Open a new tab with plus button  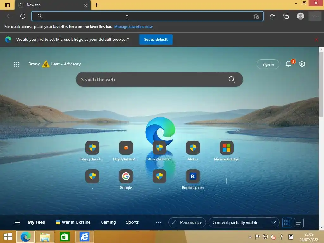pos(96,5)
